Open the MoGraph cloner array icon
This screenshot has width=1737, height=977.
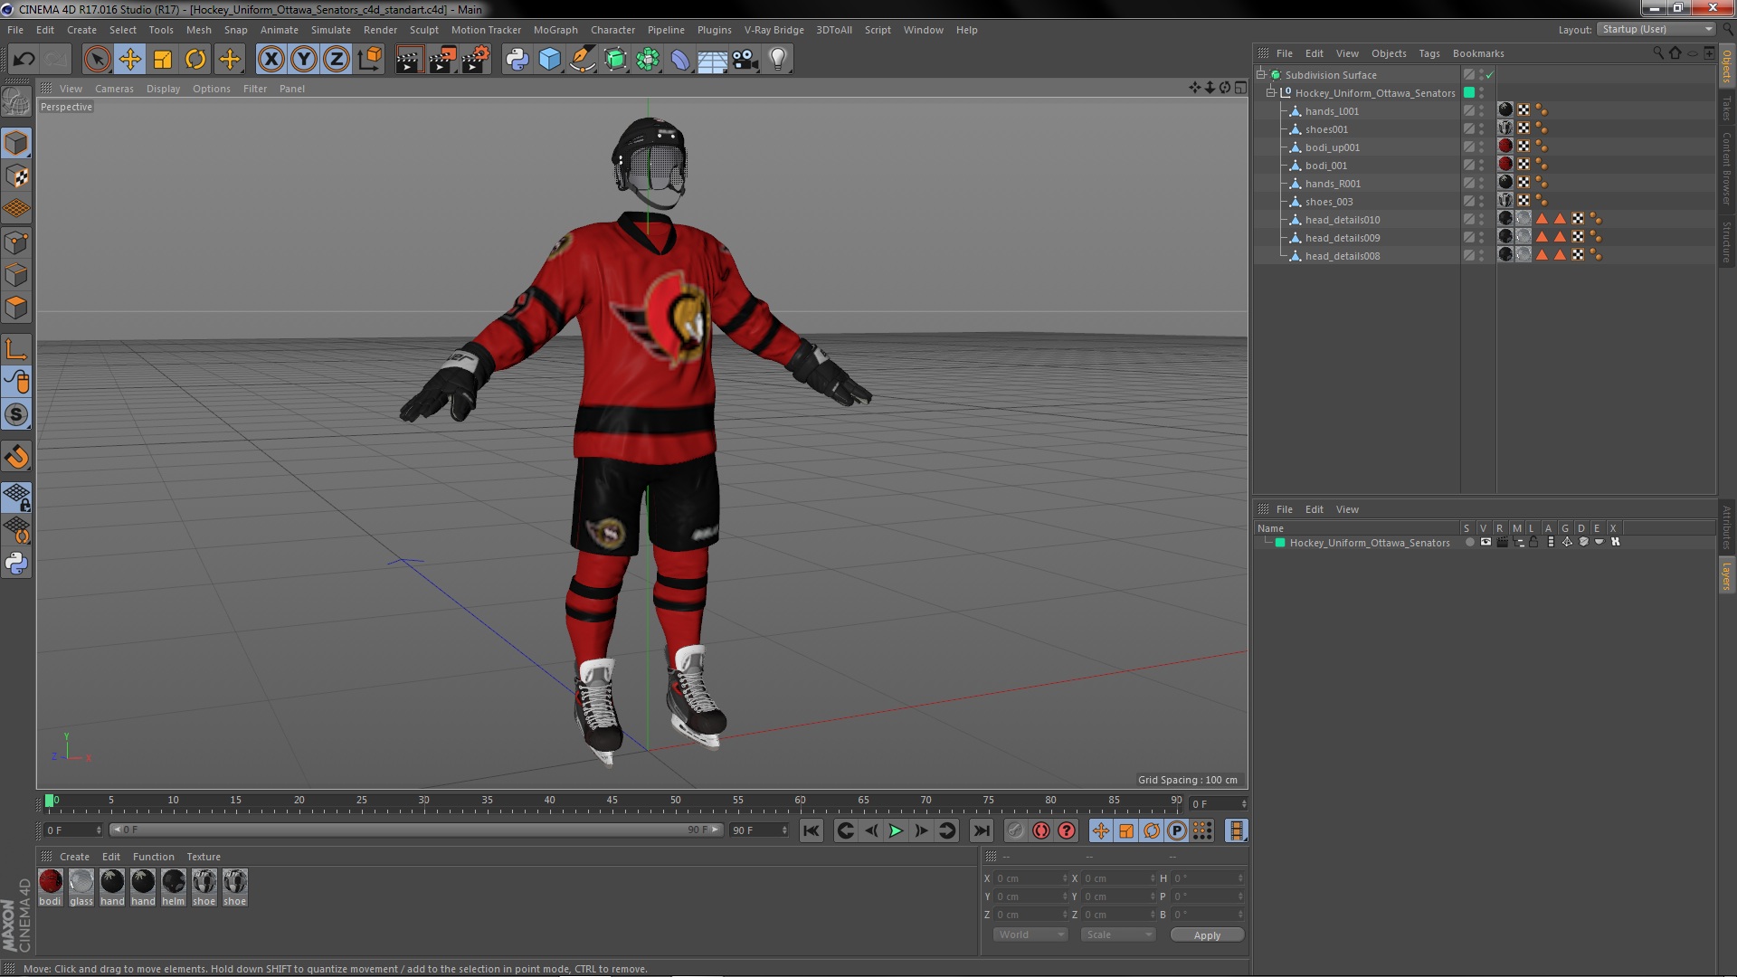tap(648, 60)
